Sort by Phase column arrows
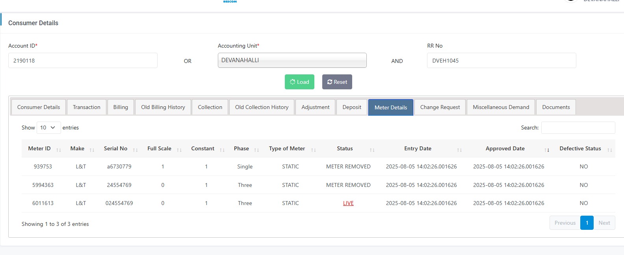The width and height of the screenshot is (624, 255). coord(256,150)
